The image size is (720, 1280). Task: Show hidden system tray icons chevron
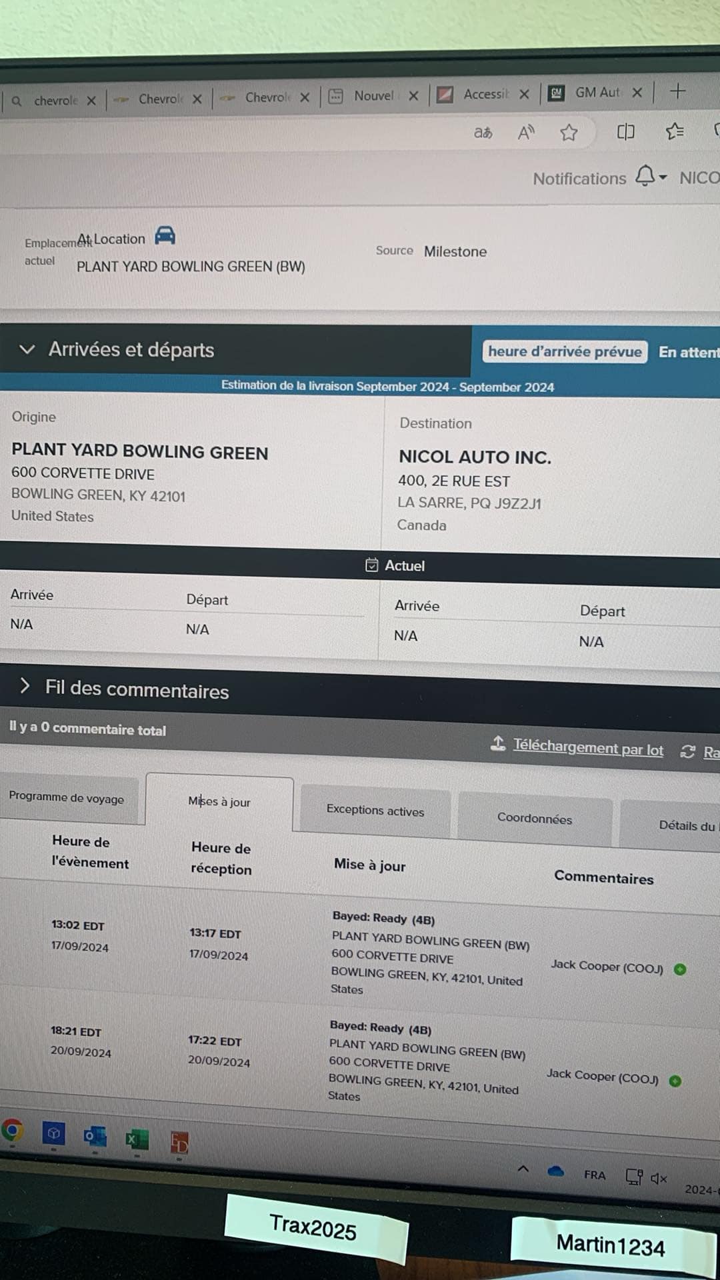523,1169
